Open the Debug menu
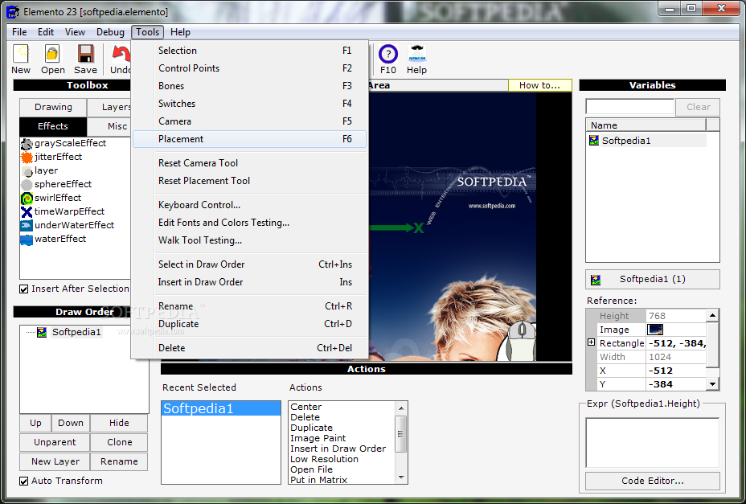This screenshot has height=504, width=746. tap(110, 32)
